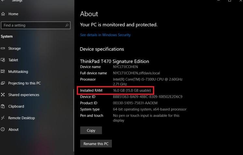243x155 pixels.
Task: Focus the Find a setting box
Action: pos(36,25)
